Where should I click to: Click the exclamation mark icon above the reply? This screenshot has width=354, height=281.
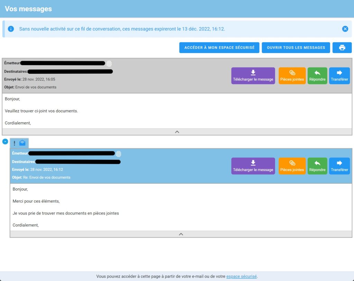pos(15,143)
